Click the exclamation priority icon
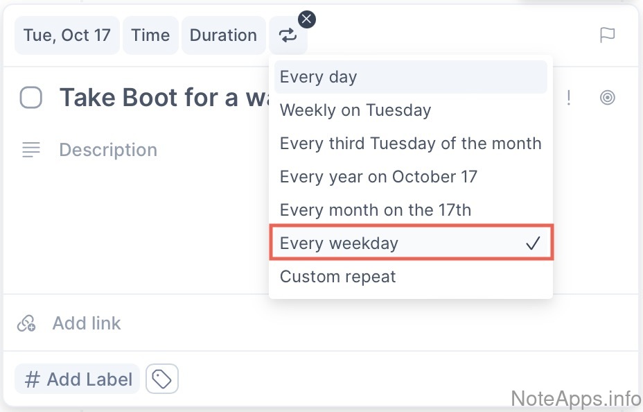 point(569,98)
